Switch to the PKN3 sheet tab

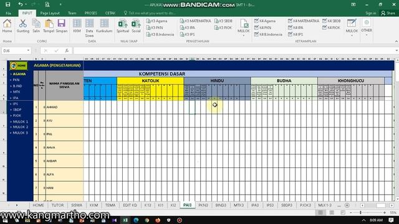point(203,205)
